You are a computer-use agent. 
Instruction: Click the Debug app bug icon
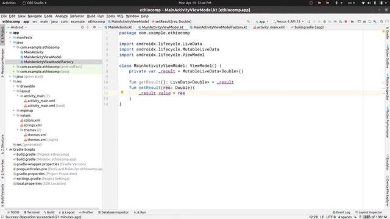[324, 22]
